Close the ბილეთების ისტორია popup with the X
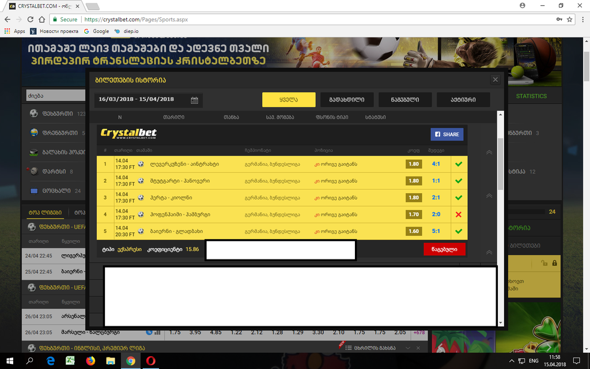590x369 pixels. [495, 80]
